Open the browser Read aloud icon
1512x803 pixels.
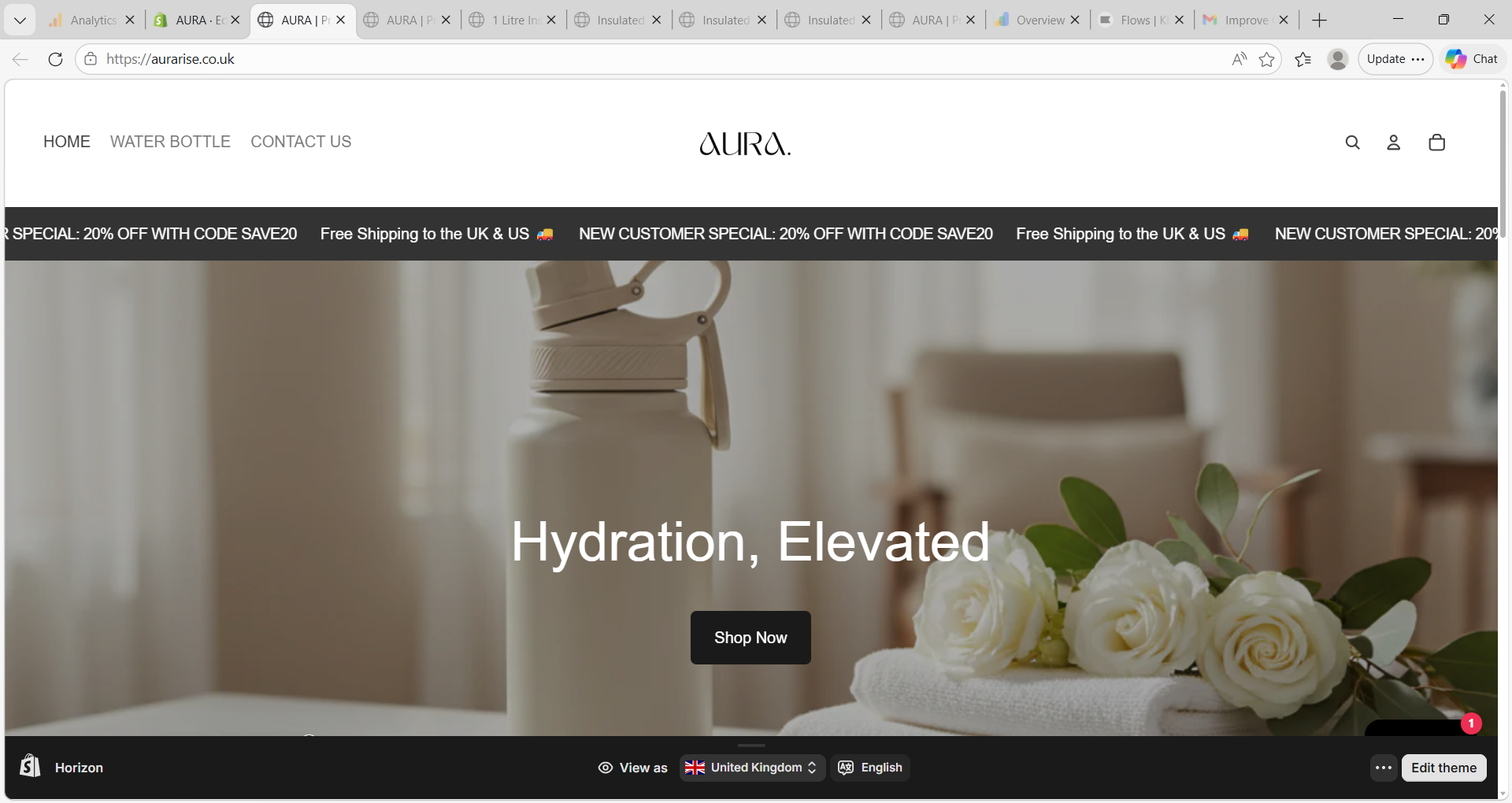point(1240,59)
